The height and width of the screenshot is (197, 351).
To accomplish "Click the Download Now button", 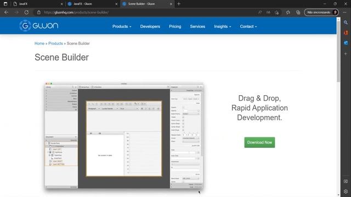I will [259, 142].
